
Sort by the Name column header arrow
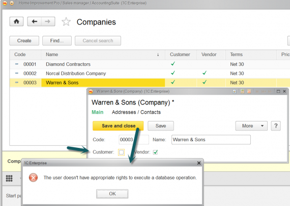pyautogui.click(x=158, y=55)
